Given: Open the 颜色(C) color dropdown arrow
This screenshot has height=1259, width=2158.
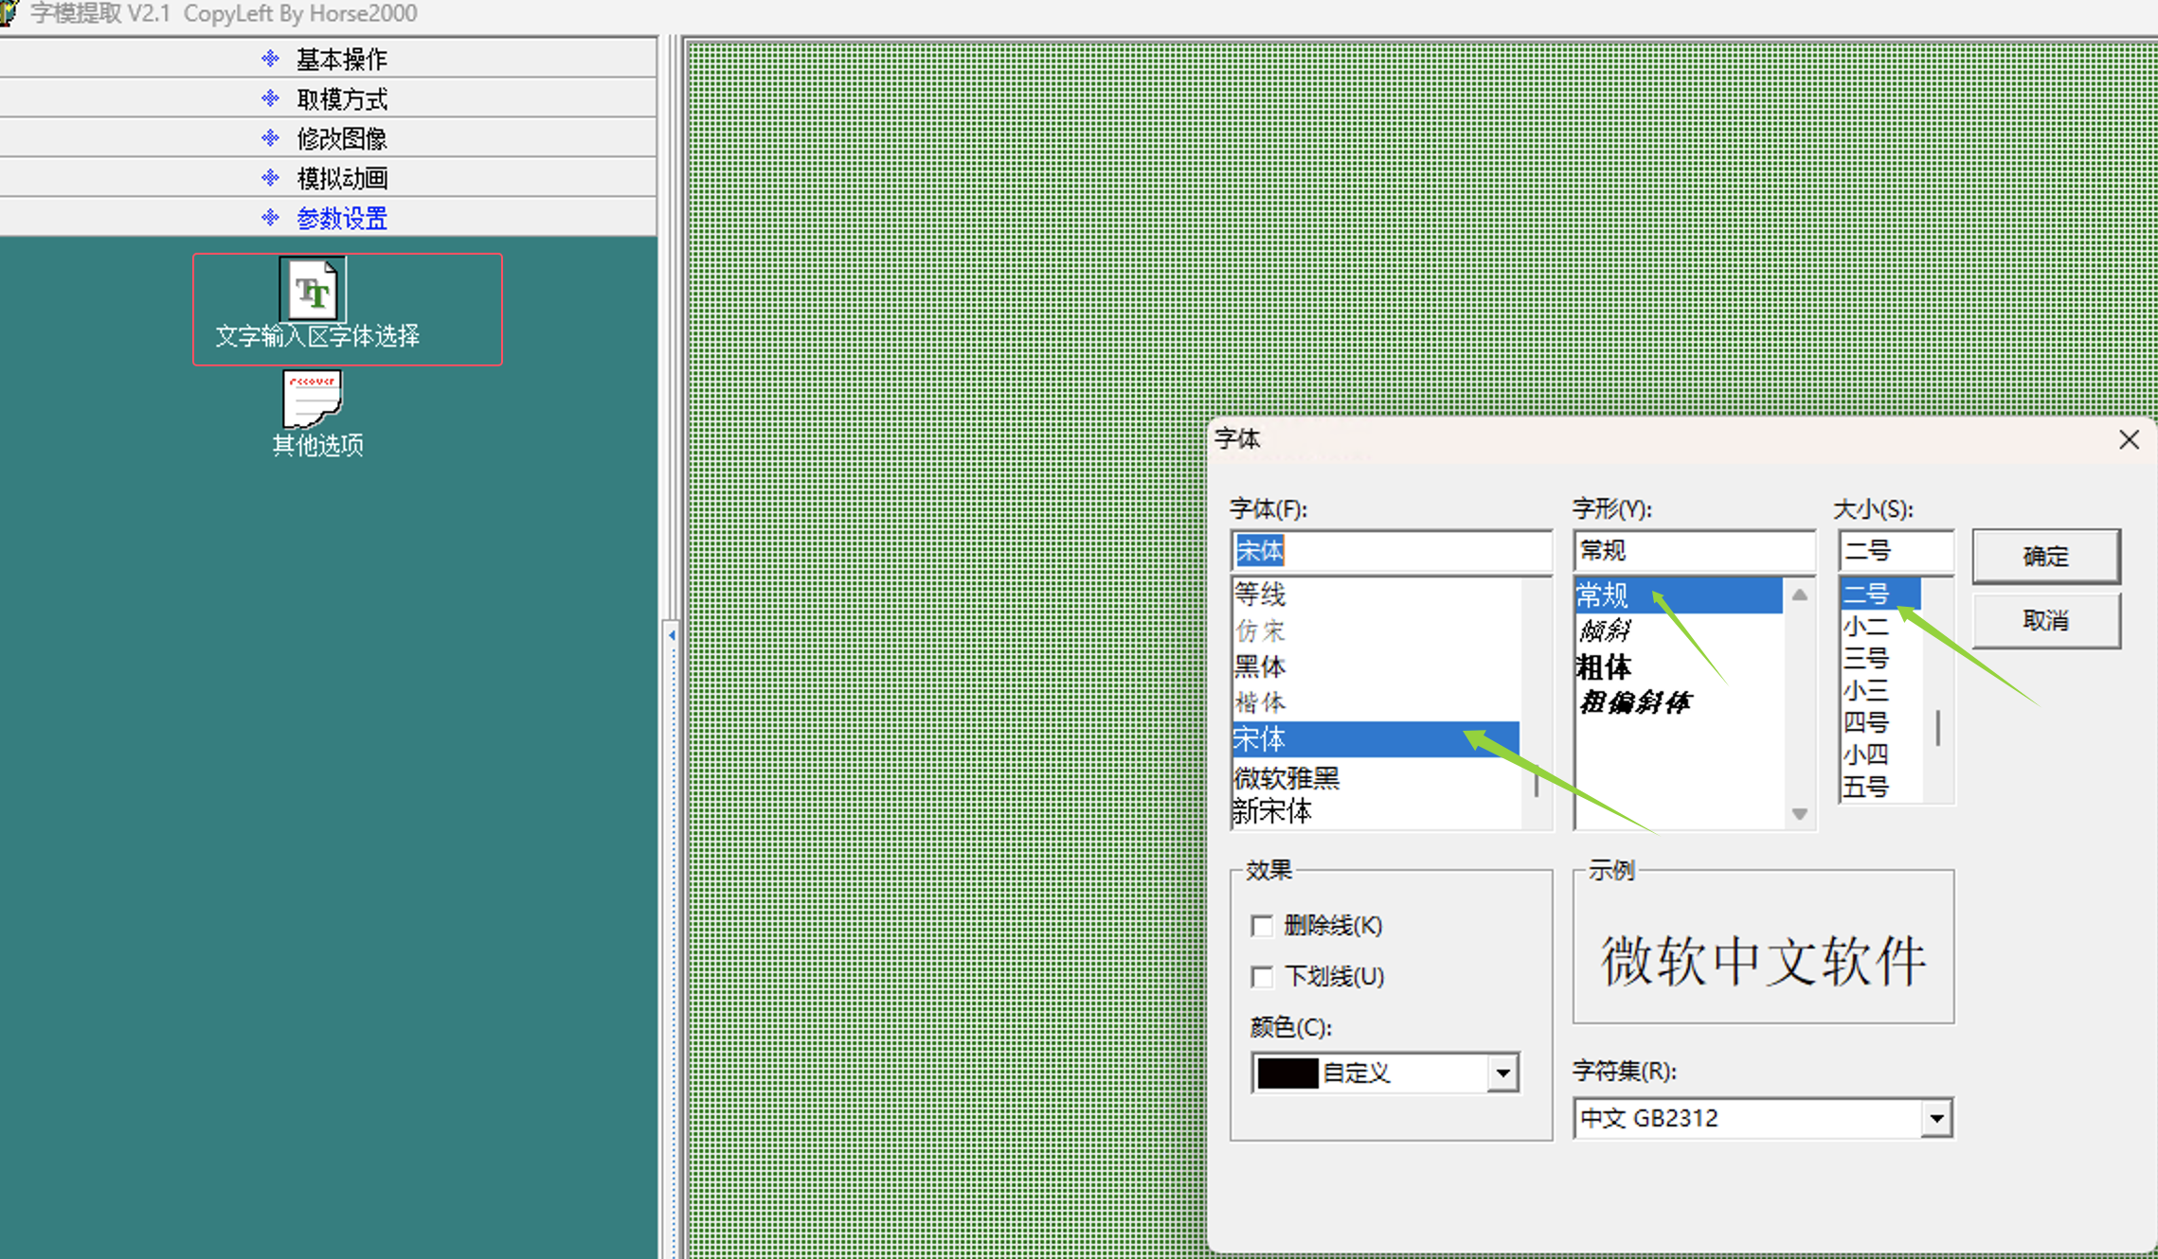Looking at the screenshot, I should (x=1502, y=1073).
